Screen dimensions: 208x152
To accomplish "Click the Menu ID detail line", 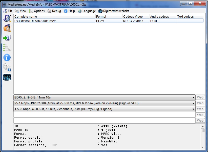I will coord(65,130).
